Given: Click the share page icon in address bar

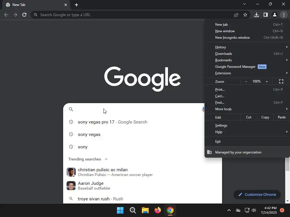Looking at the screenshot, I should [x=236, y=15].
